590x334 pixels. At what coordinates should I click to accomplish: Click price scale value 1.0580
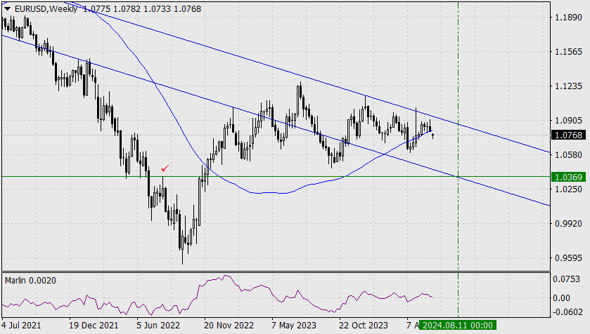point(569,154)
